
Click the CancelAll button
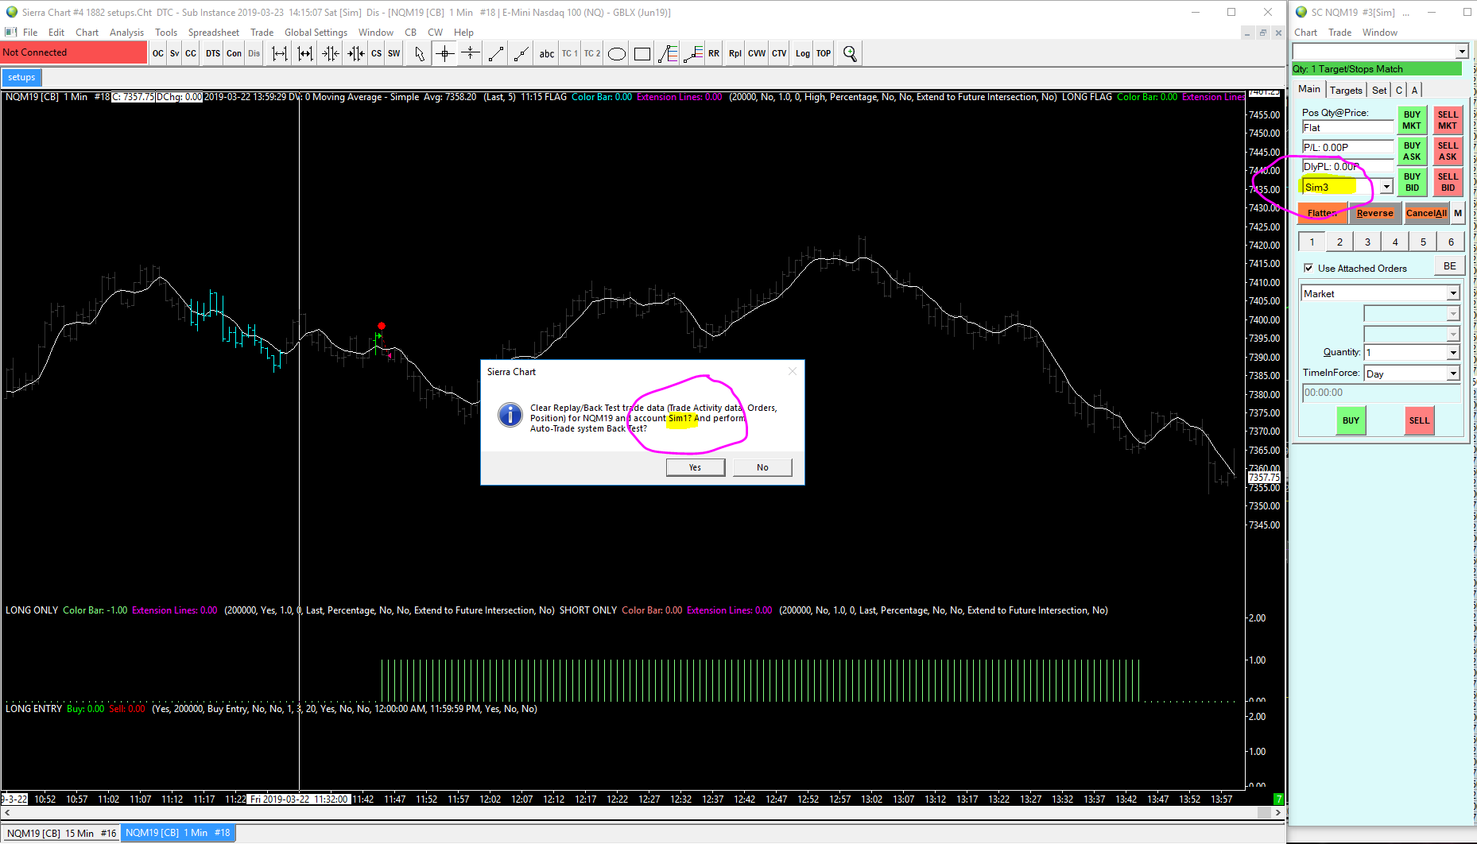point(1426,213)
